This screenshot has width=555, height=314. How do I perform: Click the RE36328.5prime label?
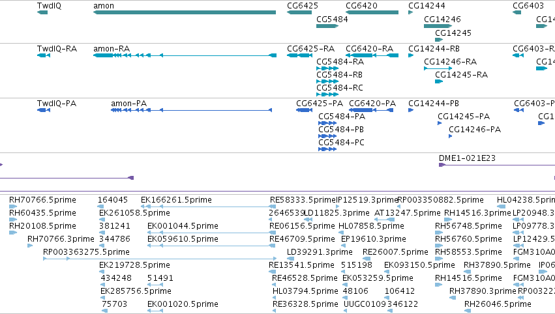[305, 305]
